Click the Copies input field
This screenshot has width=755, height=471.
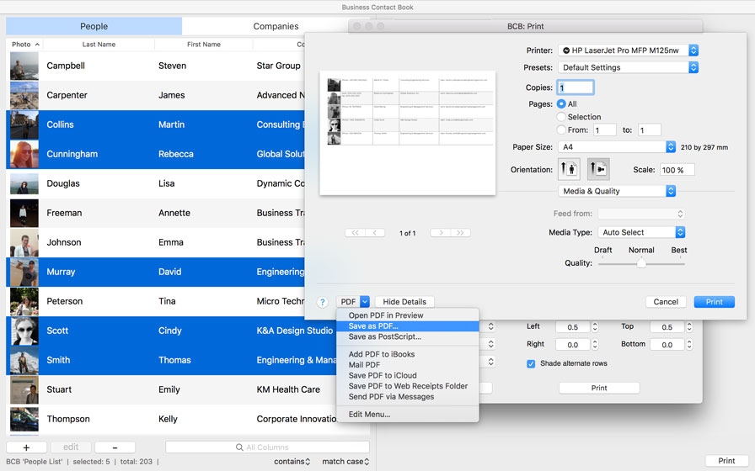click(576, 87)
